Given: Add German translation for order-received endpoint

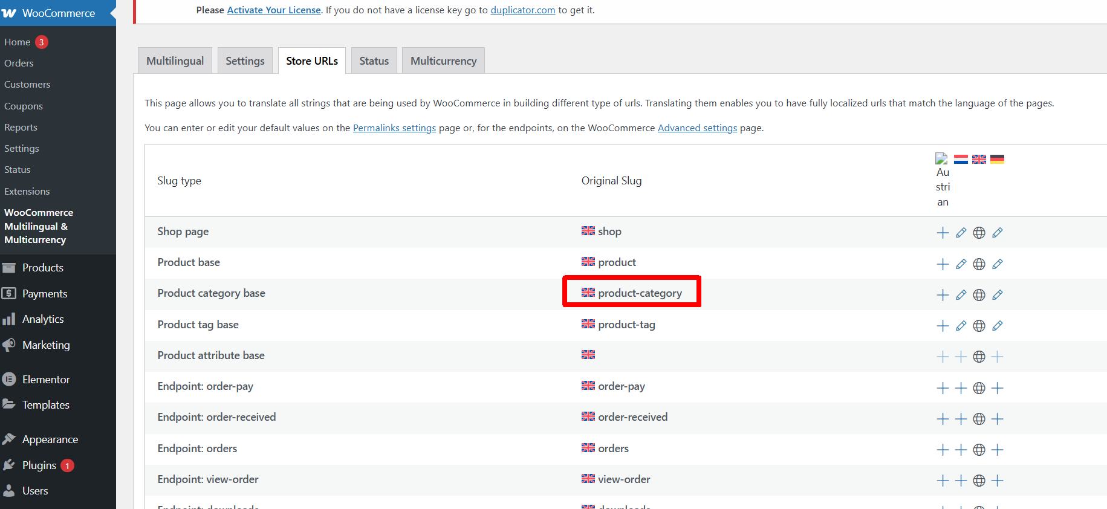Looking at the screenshot, I should click(x=998, y=419).
